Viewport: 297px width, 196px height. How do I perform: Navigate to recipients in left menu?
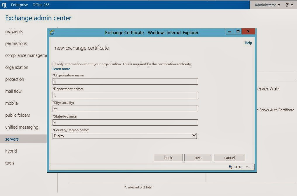[14, 32]
